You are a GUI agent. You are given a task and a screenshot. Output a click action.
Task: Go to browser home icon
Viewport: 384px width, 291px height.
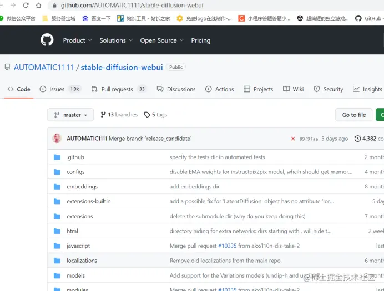tap(38, 5)
